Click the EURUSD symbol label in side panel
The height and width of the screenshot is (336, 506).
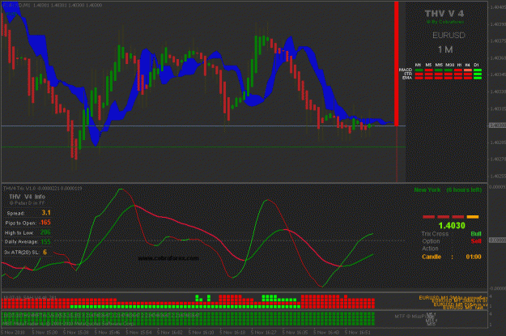[x=449, y=35]
